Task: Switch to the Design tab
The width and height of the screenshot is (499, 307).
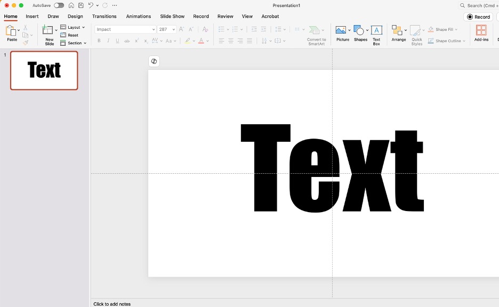Action: coord(75,17)
